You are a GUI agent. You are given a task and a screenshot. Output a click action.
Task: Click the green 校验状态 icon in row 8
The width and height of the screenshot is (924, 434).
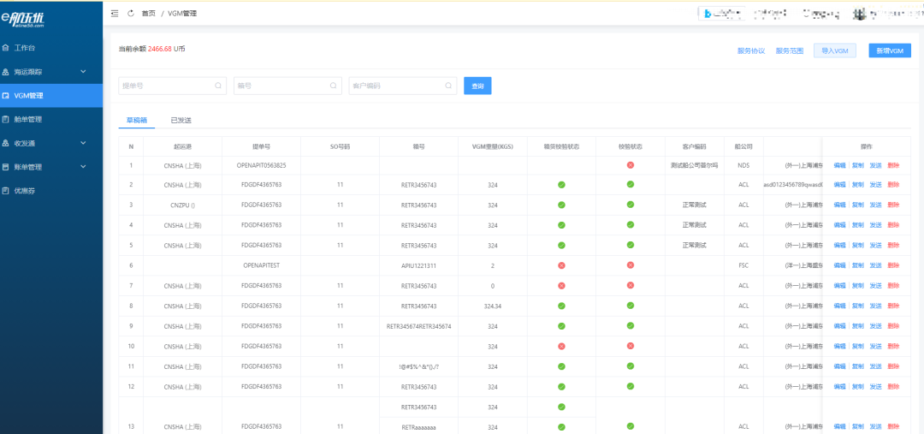(631, 306)
